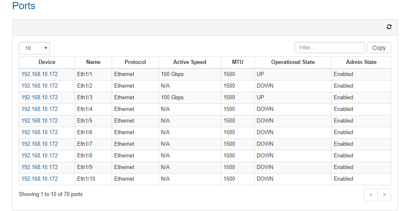Select the Eth1/7 port name cell
The height and width of the screenshot is (211, 410).
[x=93, y=144]
